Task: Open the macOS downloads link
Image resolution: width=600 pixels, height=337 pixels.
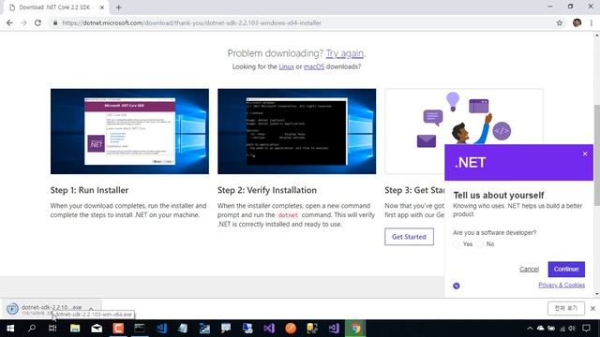Action: tap(314, 66)
